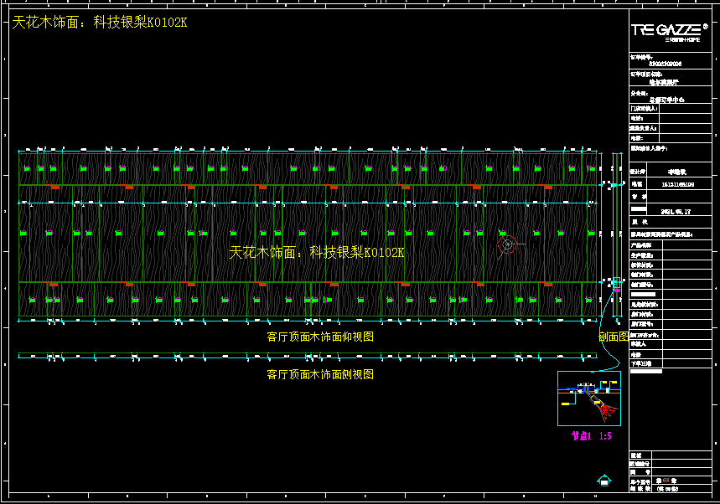
Task: Select the magenta 节点1 1:5 scale label
Action: (x=591, y=436)
